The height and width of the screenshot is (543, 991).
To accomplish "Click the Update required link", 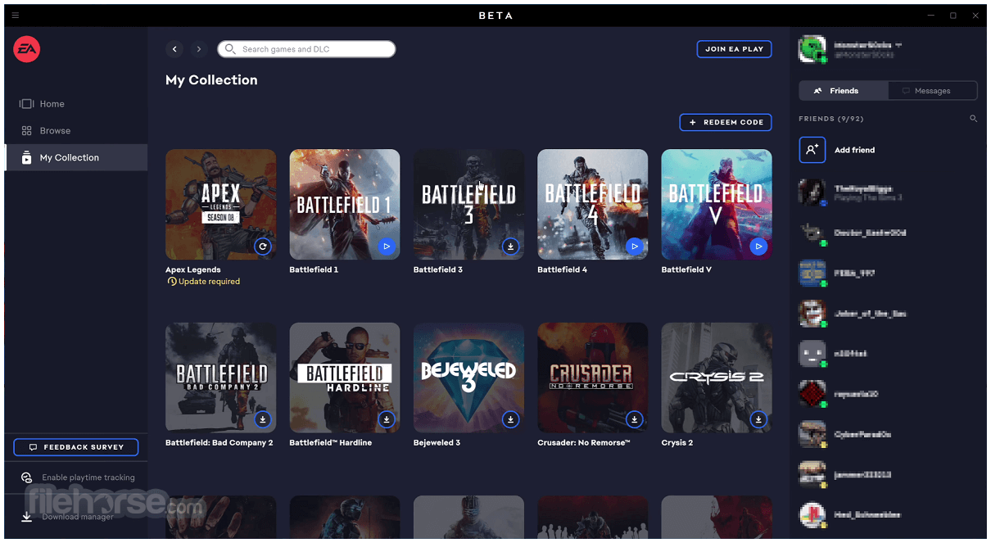I will (x=203, y=282).
